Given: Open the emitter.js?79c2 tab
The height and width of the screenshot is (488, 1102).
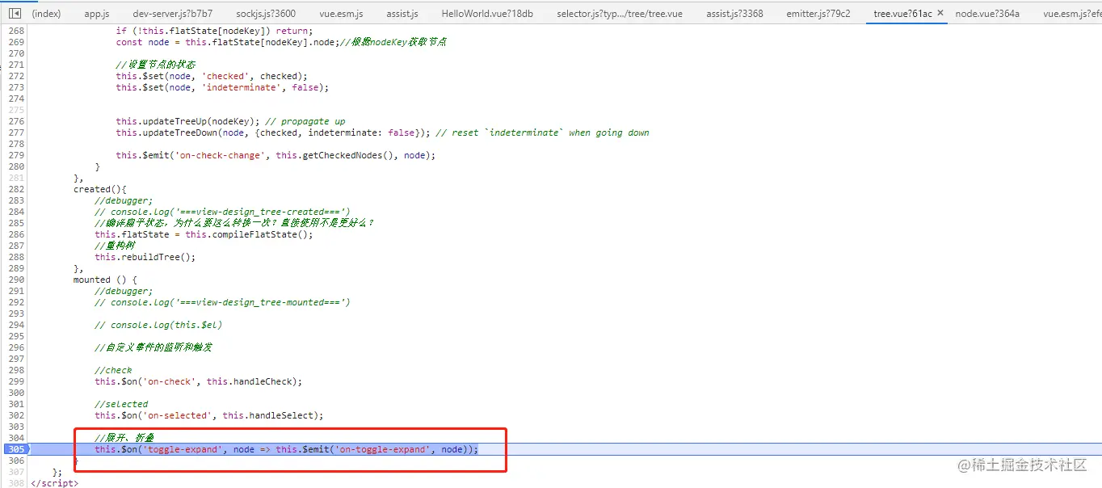Looking at the screenshot, I should [x=818, y=14].
